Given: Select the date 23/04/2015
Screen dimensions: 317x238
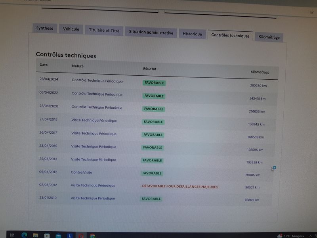Looking at the screenshot, I should [x=48, y=146].
